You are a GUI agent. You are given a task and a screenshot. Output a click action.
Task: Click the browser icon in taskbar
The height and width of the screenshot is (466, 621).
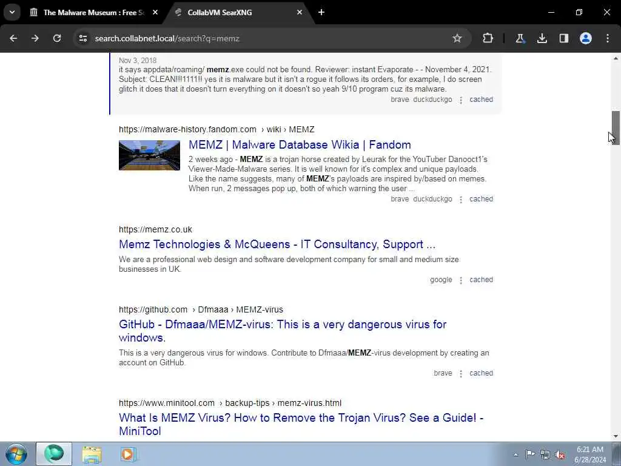point(54,454)
